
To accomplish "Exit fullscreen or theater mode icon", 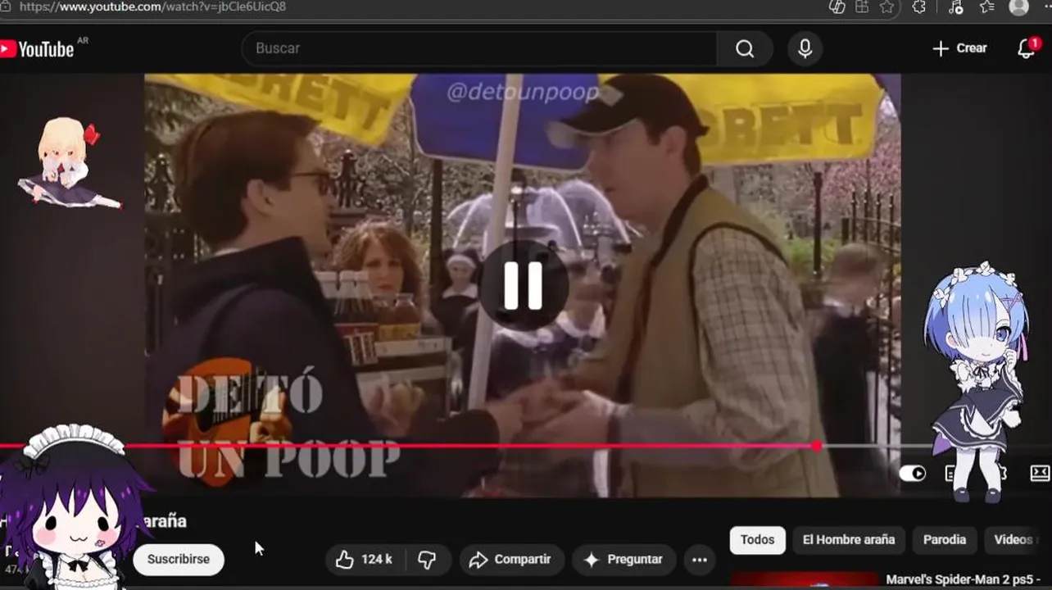I will point(1040,474).
